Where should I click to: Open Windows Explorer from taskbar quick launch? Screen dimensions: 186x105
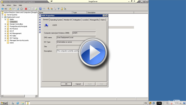point(23,103)
